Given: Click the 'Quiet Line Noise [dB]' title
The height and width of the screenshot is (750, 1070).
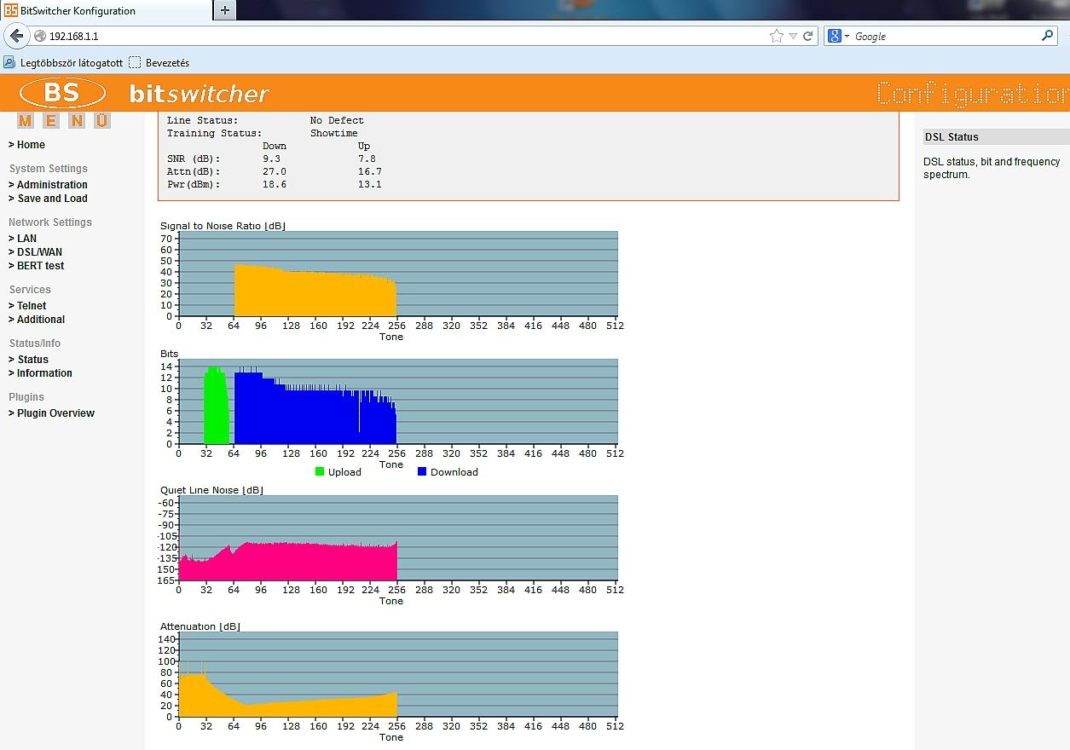Looking at the screenshot, I should (211, 490).
